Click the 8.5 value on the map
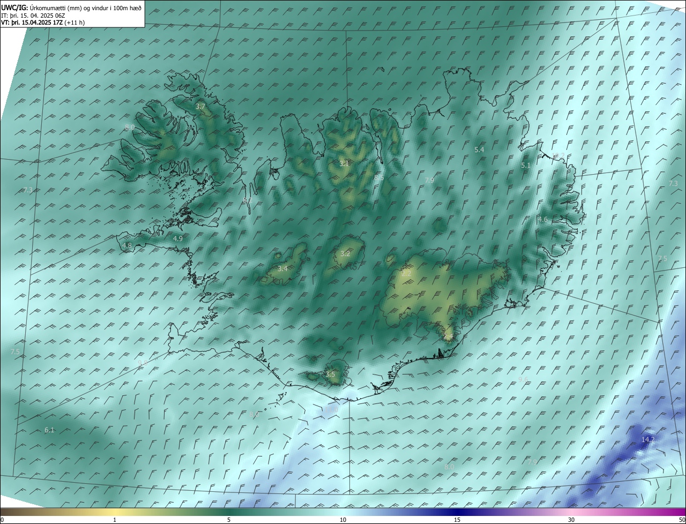 [379, 177]
